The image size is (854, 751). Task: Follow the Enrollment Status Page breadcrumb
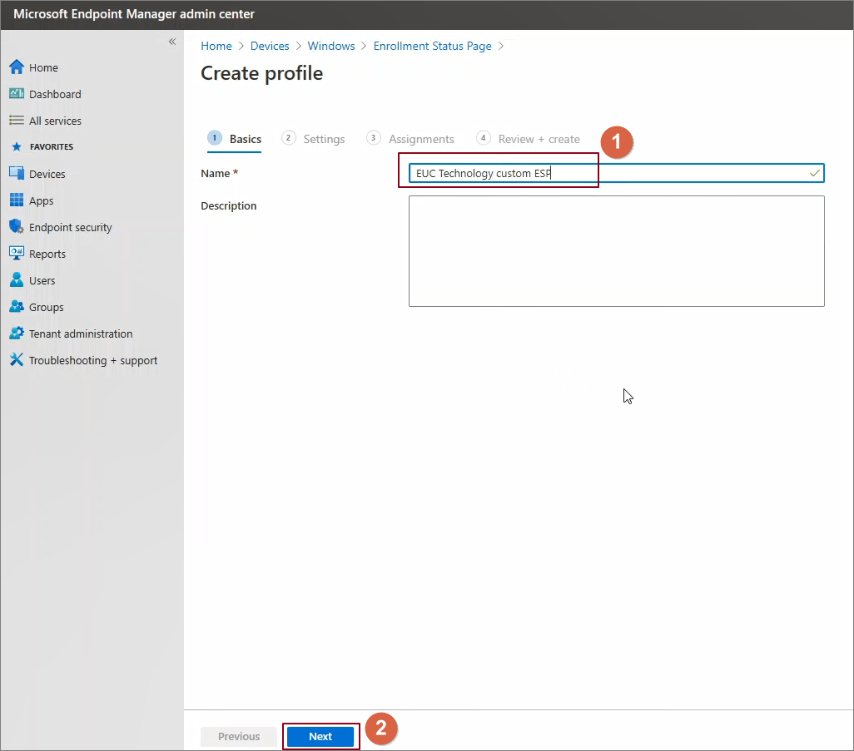[x=433, y=47]
